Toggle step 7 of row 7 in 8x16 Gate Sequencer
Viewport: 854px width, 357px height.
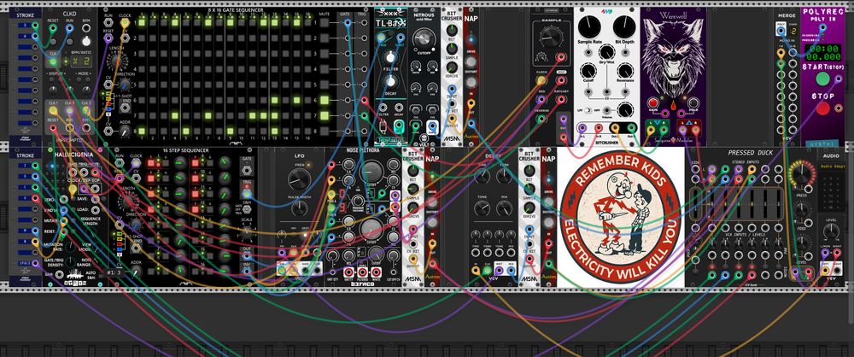[208, 115]
